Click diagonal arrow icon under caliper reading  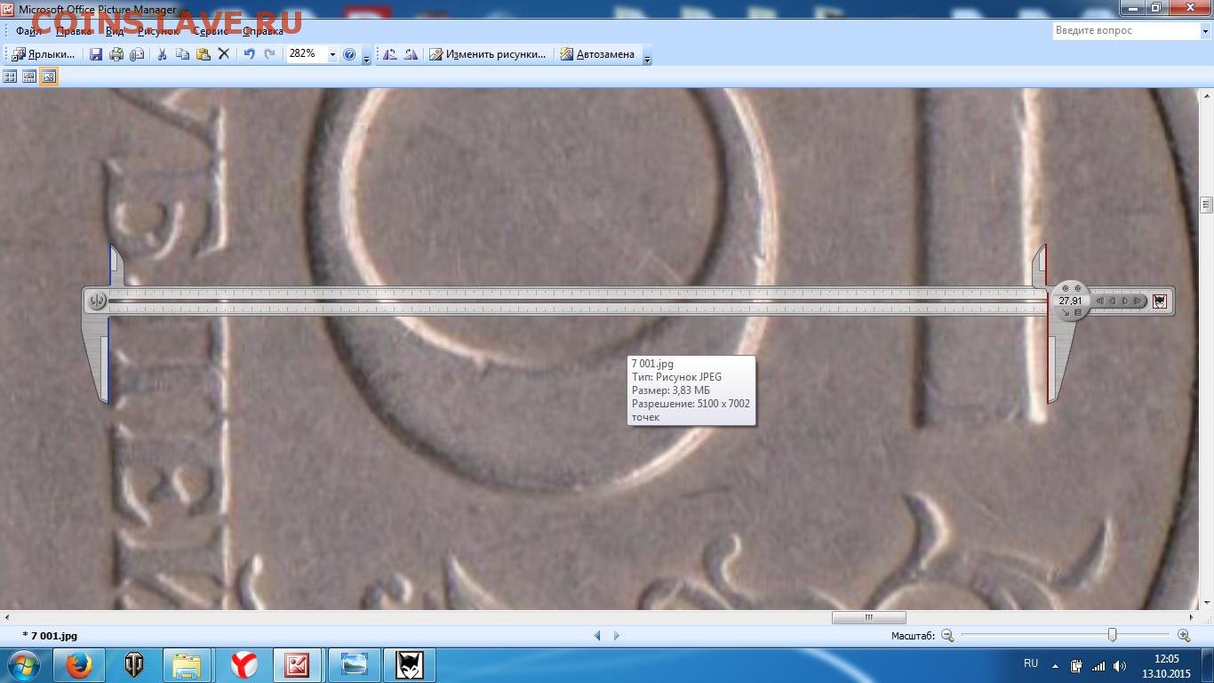(1066, 312)
